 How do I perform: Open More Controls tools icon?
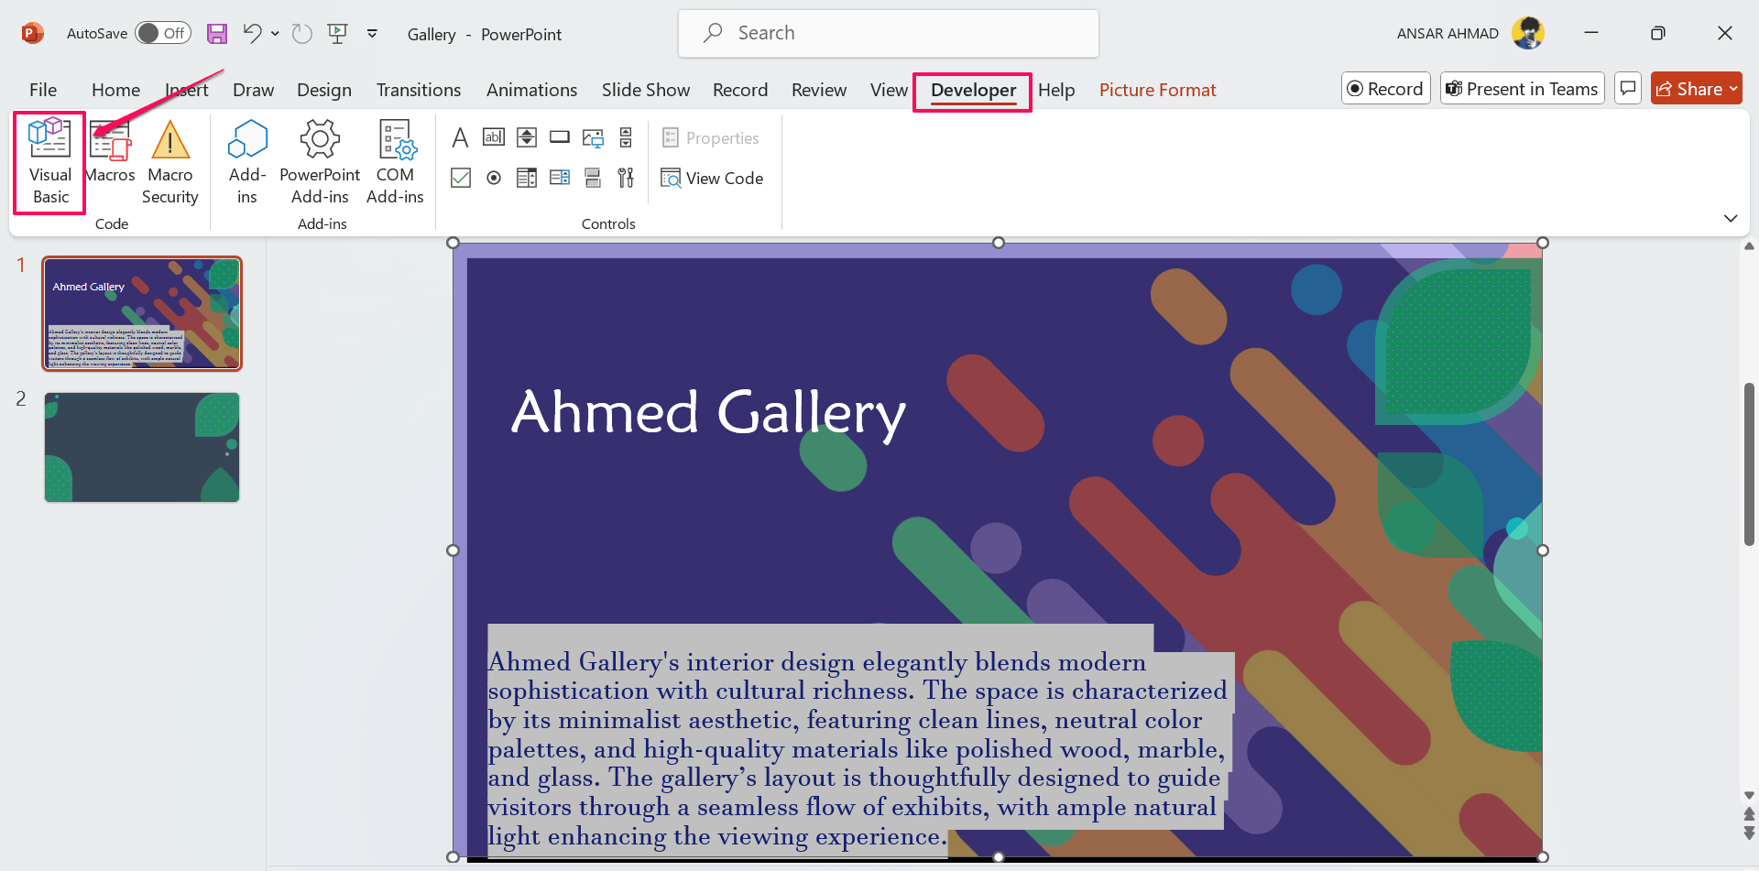[x=626, y=178]
